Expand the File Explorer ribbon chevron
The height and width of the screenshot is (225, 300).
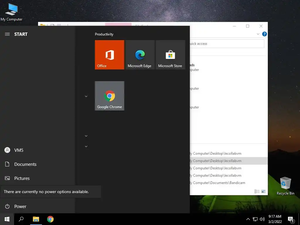coord(258,34)
